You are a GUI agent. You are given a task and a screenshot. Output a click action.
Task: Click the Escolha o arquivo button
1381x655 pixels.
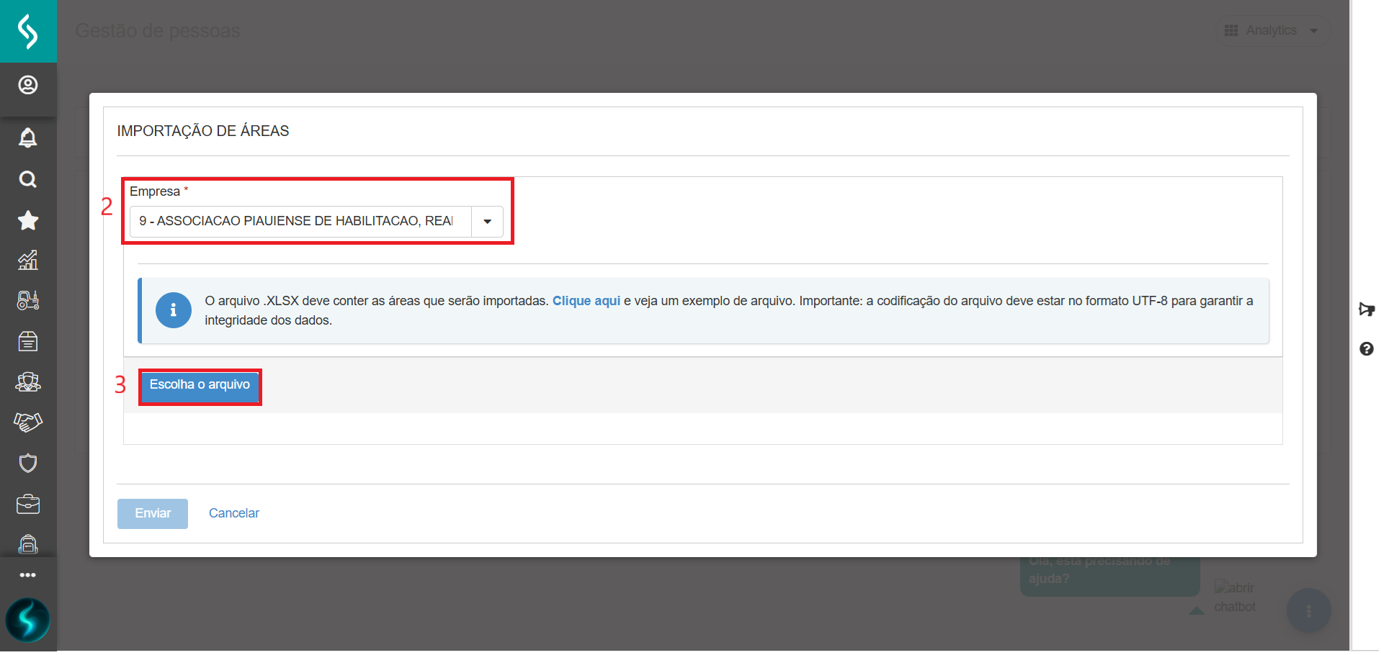(x=200, y=385)
